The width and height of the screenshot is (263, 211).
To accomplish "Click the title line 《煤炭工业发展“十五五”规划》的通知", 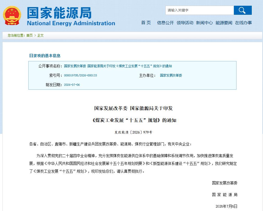I will point(134,120).
